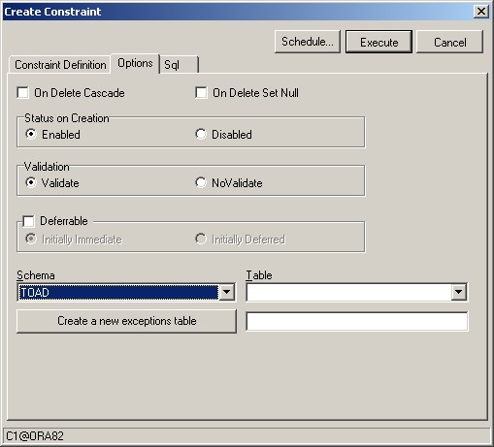Open the Sql tab
This screenshot has width=494, height=447.
coord(179,65)
